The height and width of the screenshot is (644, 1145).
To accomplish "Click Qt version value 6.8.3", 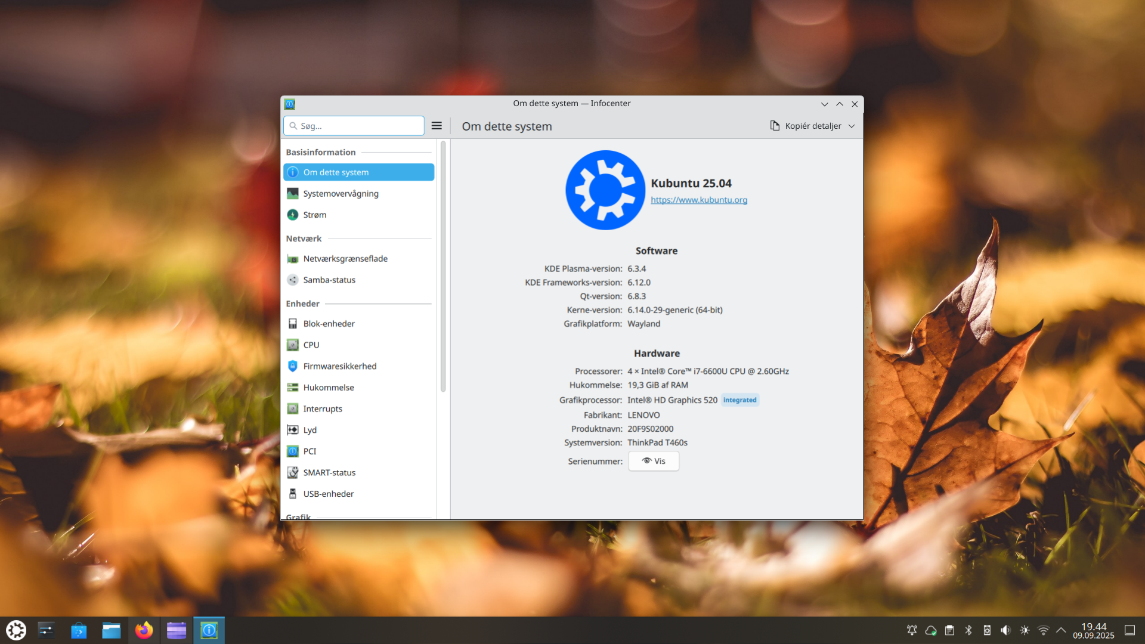I will click(x=636, y=296).
